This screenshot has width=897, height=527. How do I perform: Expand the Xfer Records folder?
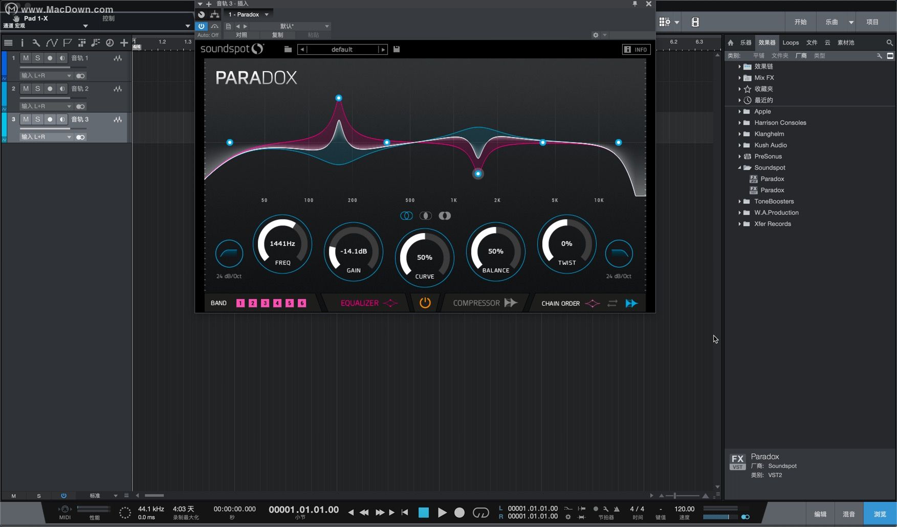[739, 224]
